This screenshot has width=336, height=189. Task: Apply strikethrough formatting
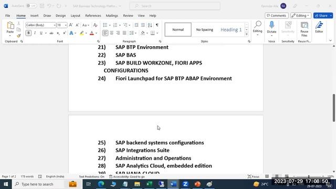(x=51, y=33)
